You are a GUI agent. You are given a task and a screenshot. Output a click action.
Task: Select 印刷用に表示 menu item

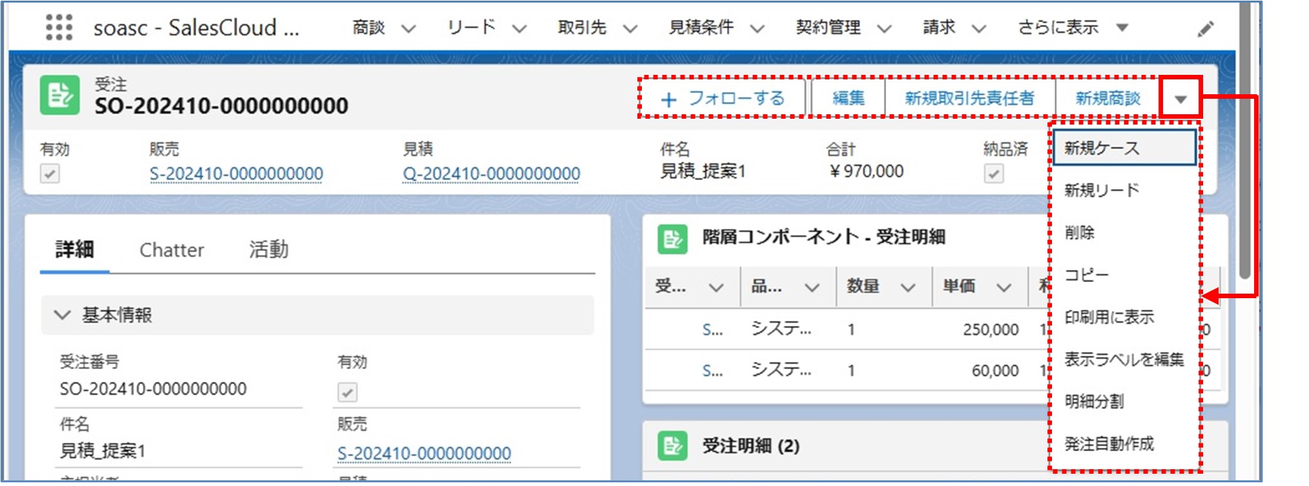pos(1124,317)
